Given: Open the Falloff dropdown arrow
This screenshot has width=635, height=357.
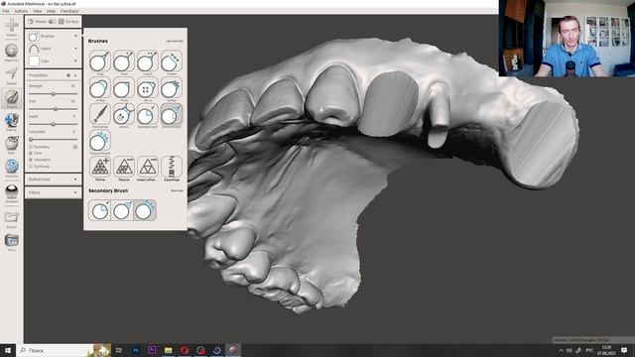Looking at the screenshot, I should [75, 49].
